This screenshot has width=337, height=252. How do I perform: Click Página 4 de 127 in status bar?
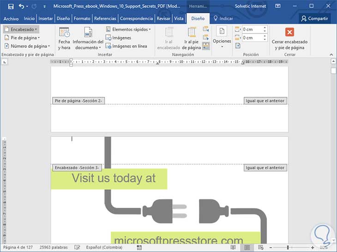point(18,247)
